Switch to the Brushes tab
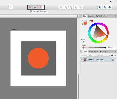 click(x=104, y=16)
